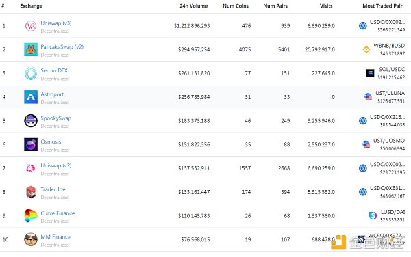Click the Exchange column header
The image size is (411, 257).
pyautogui.click(x=32, y=6)
